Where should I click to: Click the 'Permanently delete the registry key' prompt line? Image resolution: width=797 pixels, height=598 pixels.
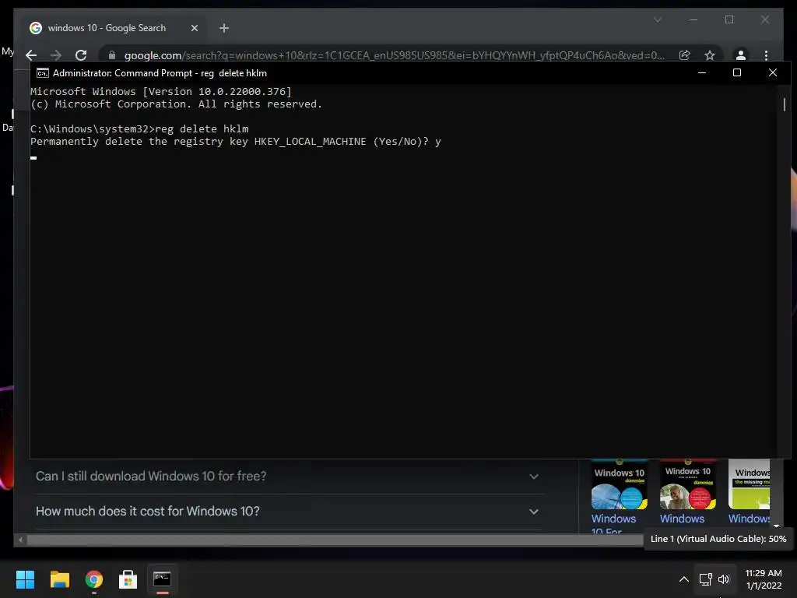click(236, 142)
